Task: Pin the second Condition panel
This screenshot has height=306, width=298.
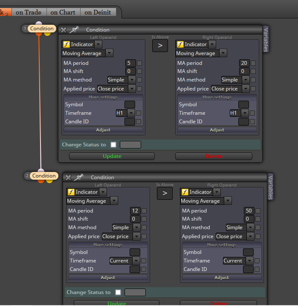Action: coord(79,177)
